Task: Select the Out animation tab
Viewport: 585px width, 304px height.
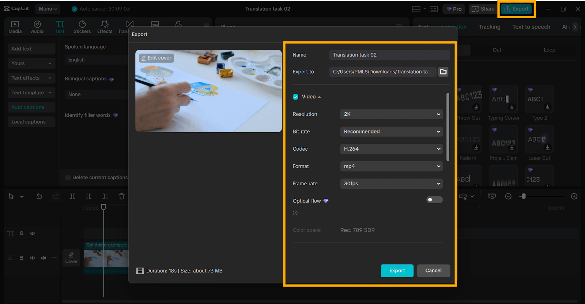Action: click(497, 50)
